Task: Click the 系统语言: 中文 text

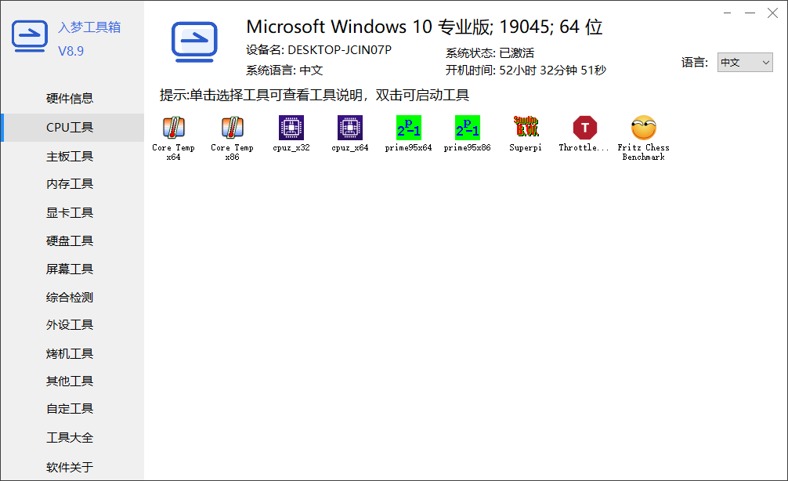Action: pyautogui.click(x=284, y=70)
